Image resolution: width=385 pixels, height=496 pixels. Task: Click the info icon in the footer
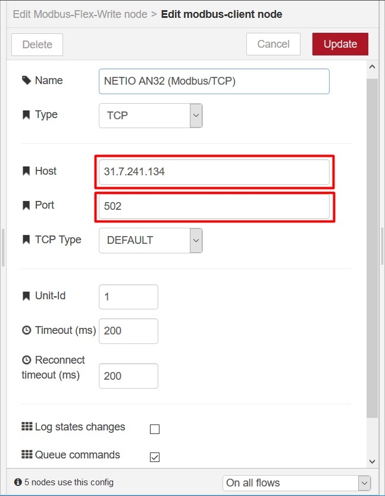(x=18, y=482)
